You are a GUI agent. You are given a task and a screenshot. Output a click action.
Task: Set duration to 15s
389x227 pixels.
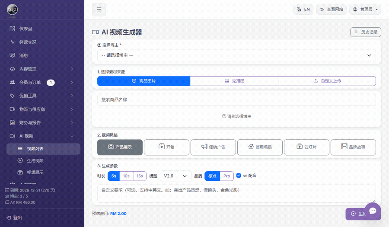pyautogui.click(x=140, y=176)
